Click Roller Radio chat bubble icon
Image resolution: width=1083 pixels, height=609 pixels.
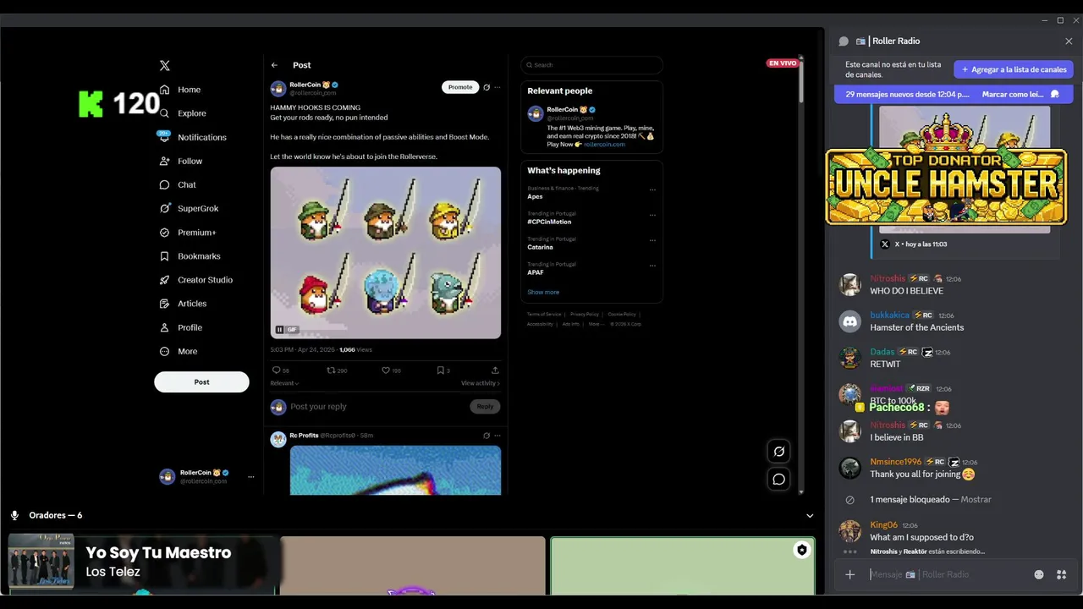point(844,41)
